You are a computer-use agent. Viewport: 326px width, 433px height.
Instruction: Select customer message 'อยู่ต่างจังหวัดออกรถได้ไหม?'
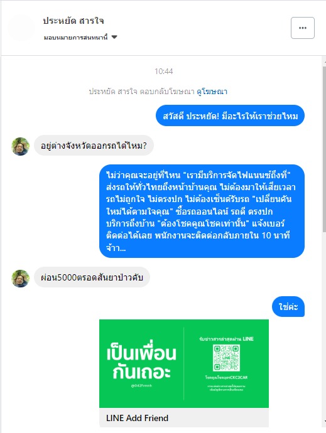coord(94,146)
